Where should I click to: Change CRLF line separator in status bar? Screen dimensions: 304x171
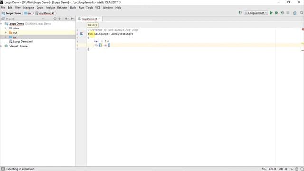273,169
